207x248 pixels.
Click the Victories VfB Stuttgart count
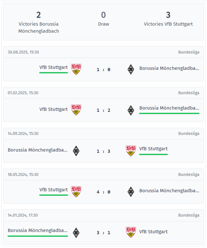click(x=168, y=15)
